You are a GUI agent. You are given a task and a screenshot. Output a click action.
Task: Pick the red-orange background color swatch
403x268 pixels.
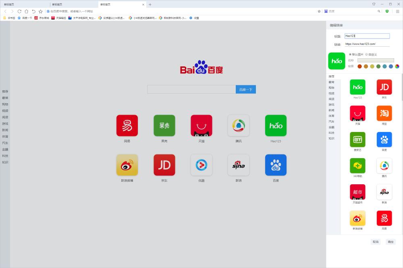(359, 66)
